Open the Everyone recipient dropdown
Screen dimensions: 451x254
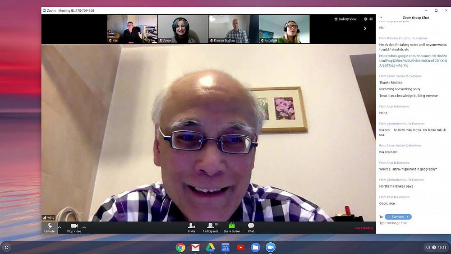pyautogui.click(x=398, y=217)
